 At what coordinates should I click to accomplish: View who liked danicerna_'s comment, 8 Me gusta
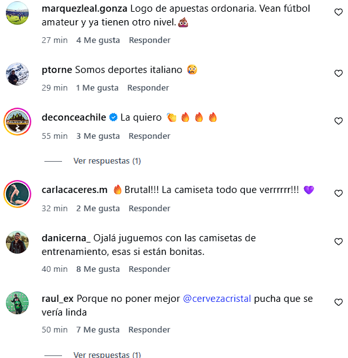(x=98, y=269)
